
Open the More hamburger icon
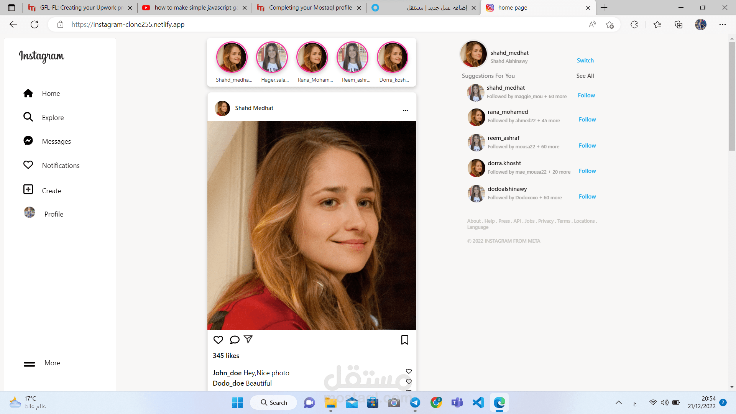pos(29,364)
